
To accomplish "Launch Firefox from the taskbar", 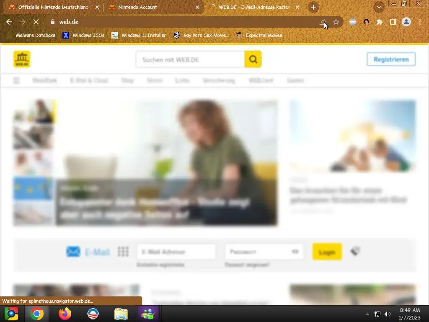I will (65, 314).
